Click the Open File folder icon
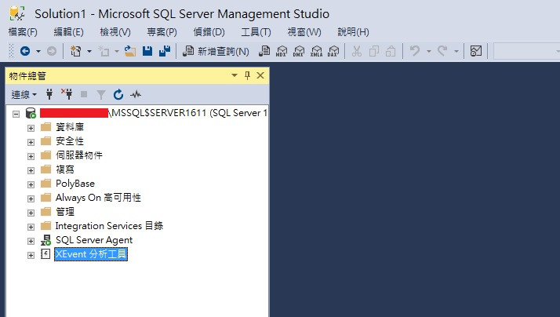This screenshot has height=317, width=560. (130, 51)
